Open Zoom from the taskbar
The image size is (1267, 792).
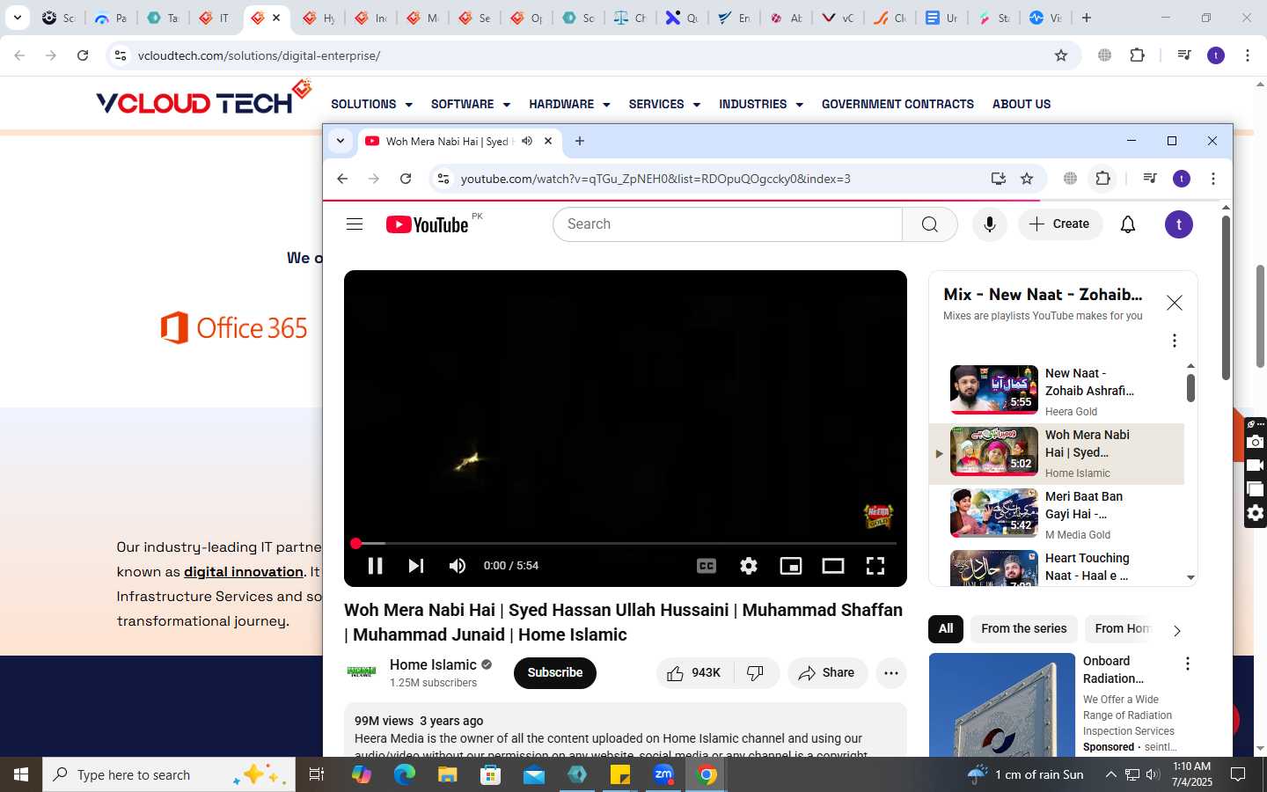(663, 774)
